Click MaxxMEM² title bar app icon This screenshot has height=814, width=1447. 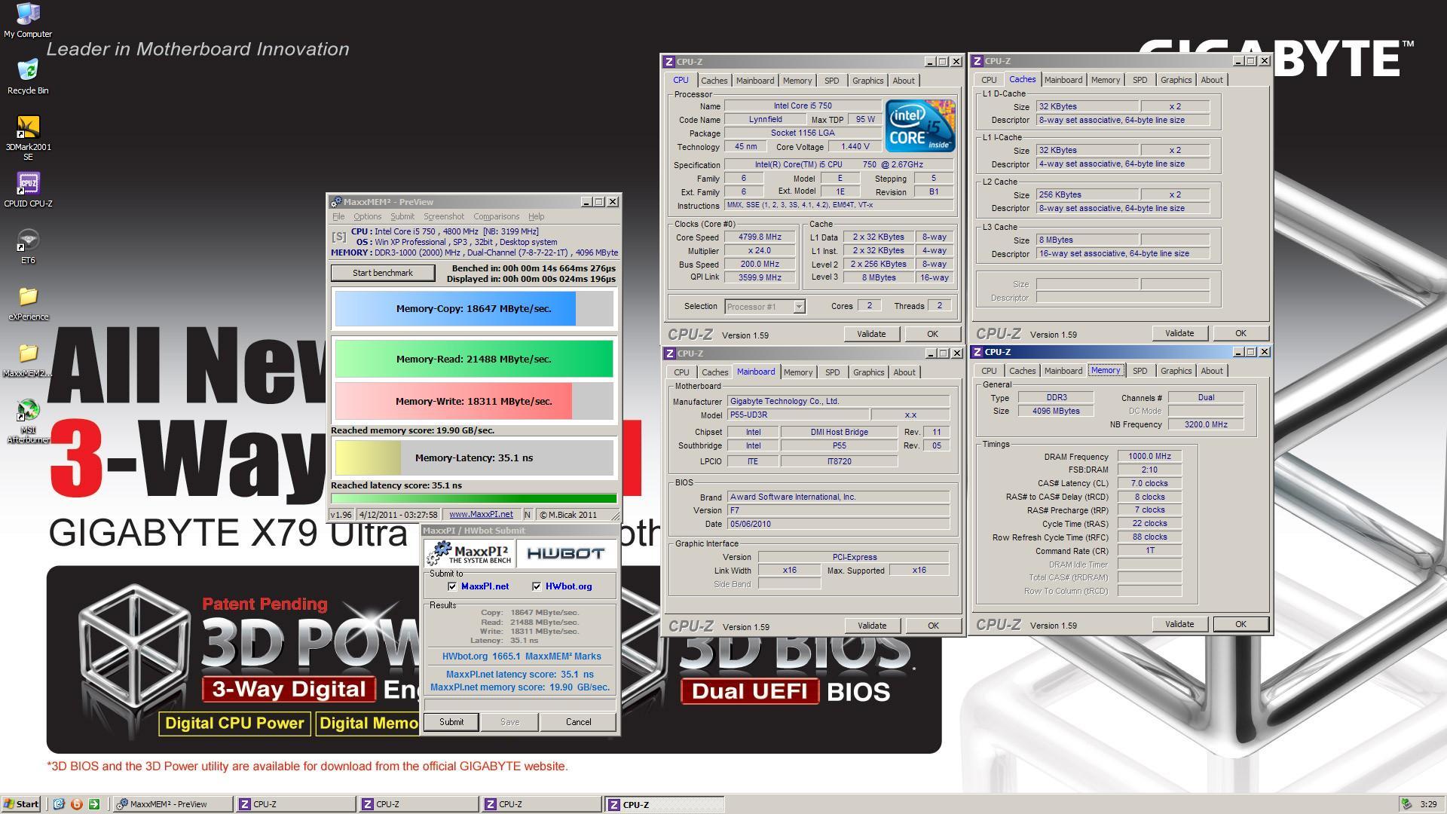[x=336, y=202]
